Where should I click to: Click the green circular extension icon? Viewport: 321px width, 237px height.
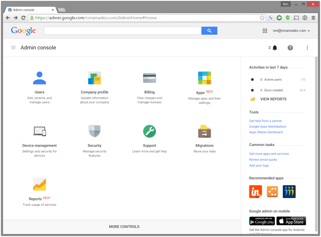[279, 18]
